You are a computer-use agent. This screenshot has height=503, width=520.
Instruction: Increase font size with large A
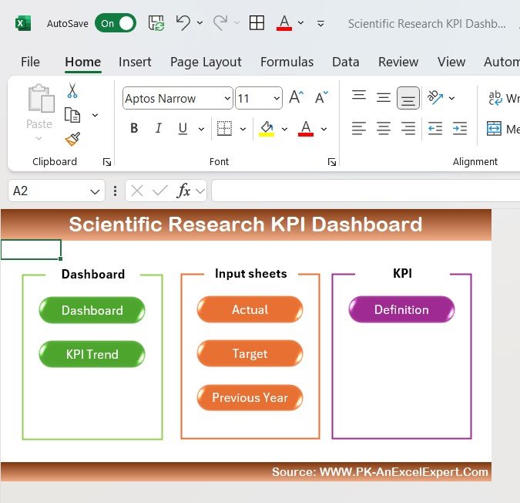pos(296,98)
